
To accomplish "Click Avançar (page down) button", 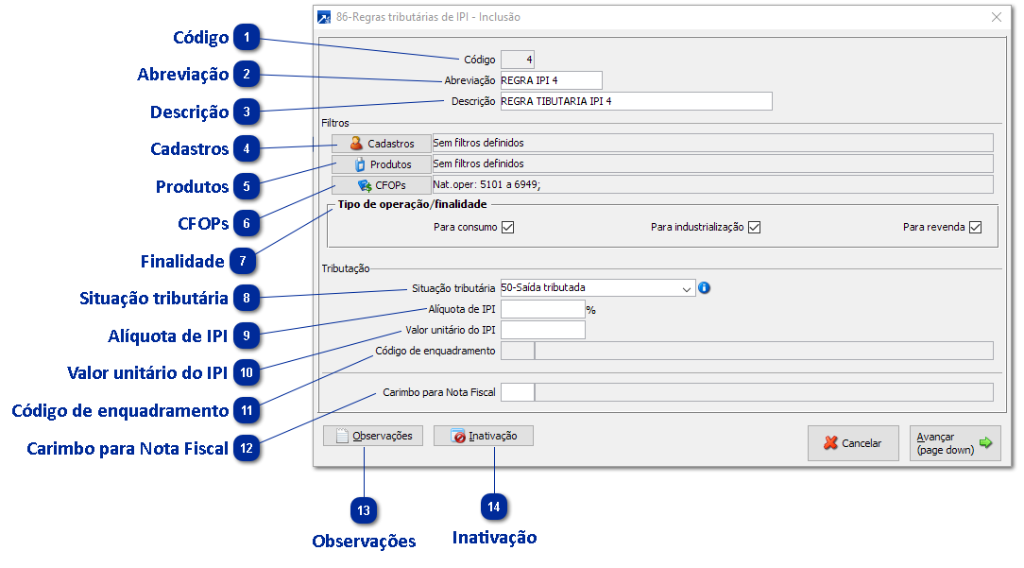I will tap(955, 443).
